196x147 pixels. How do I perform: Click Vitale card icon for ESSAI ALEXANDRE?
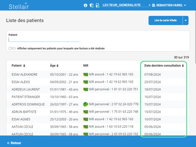pyautogui.click(x=85, y=75)
